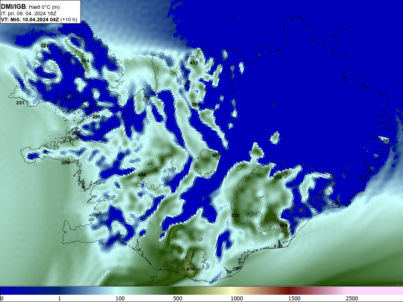Select the 231 value on the map
Image resolution: width=403 pixels, height=302 pixels.
click(x=20, y=103)
